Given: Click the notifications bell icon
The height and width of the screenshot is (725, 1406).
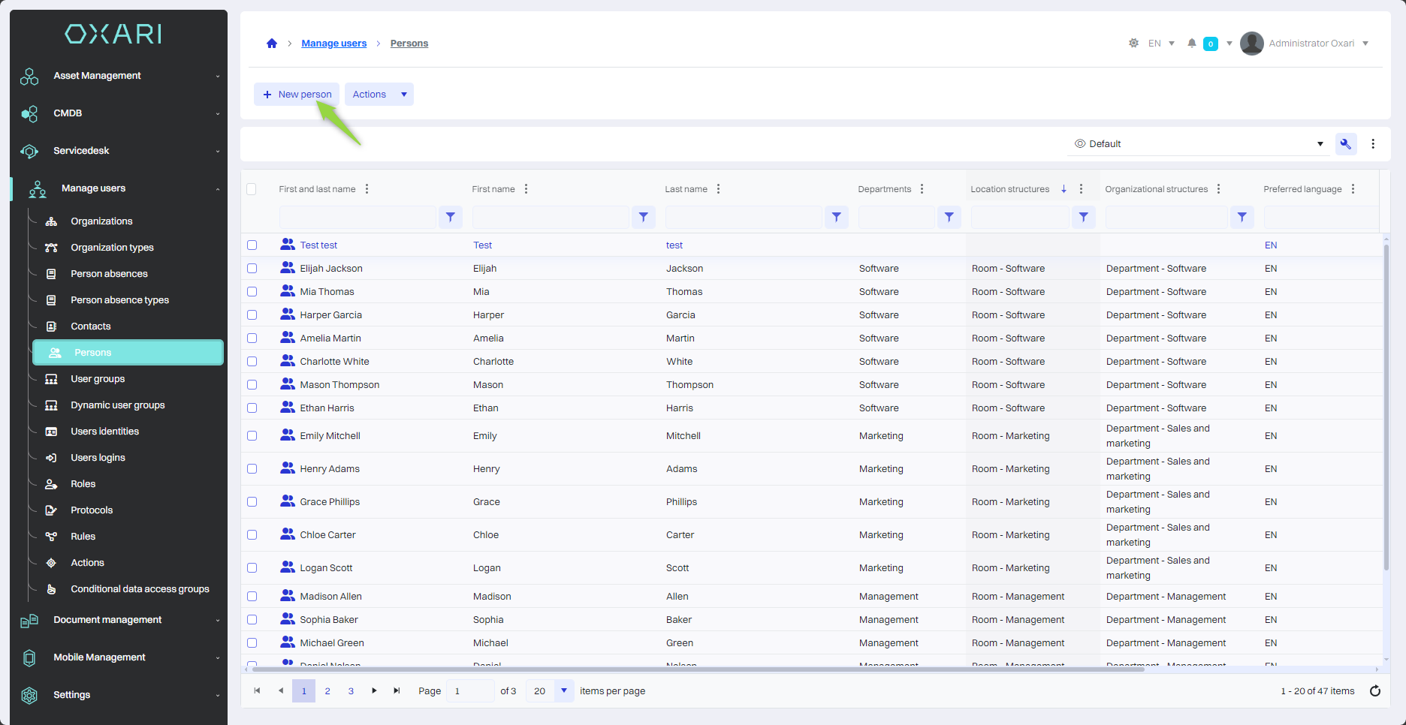Looking at the screenshot, I should click(x=1191, y=44).
